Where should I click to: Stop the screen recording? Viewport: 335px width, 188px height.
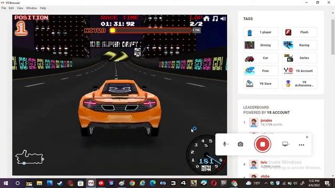263,144
